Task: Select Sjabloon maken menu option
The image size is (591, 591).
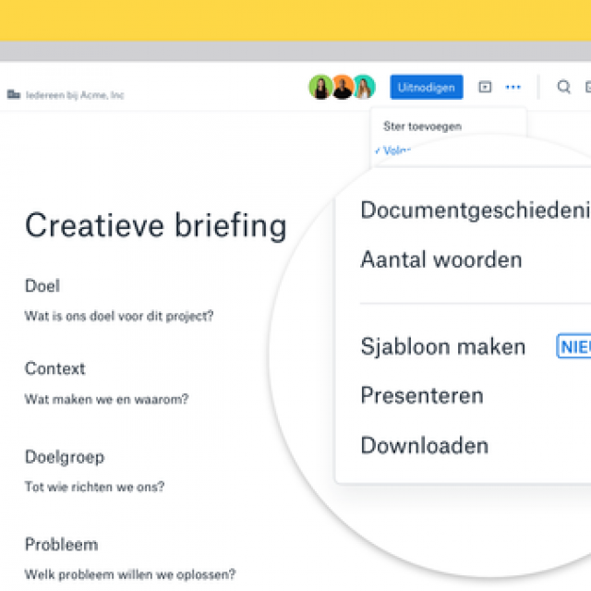Action: pyautogui.click(x=442, y=346)
